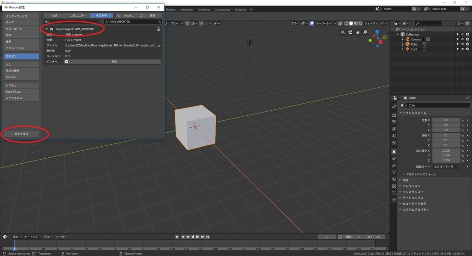
Task: Click the pin icon in properties header
Action: pyautogui.click(x=467, y=98)
